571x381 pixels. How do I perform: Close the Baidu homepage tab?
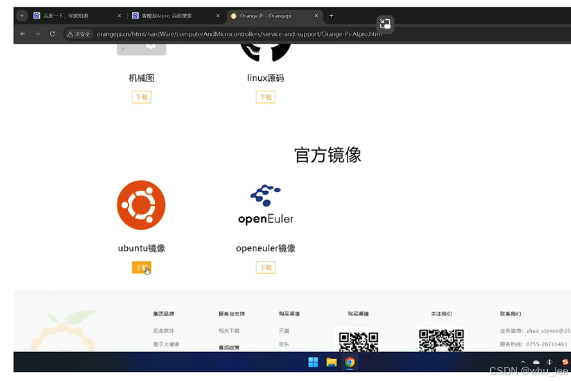click(119, 15)
